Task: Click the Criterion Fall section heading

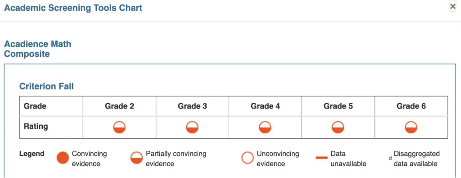Action: pyautogui.click(x=46, y=86)
